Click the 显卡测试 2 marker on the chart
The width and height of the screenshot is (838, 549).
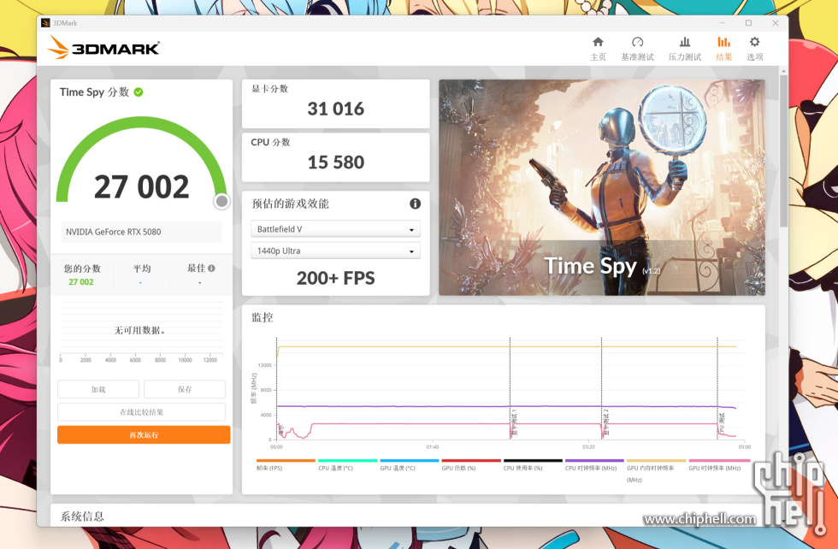(x=605, y=422)
